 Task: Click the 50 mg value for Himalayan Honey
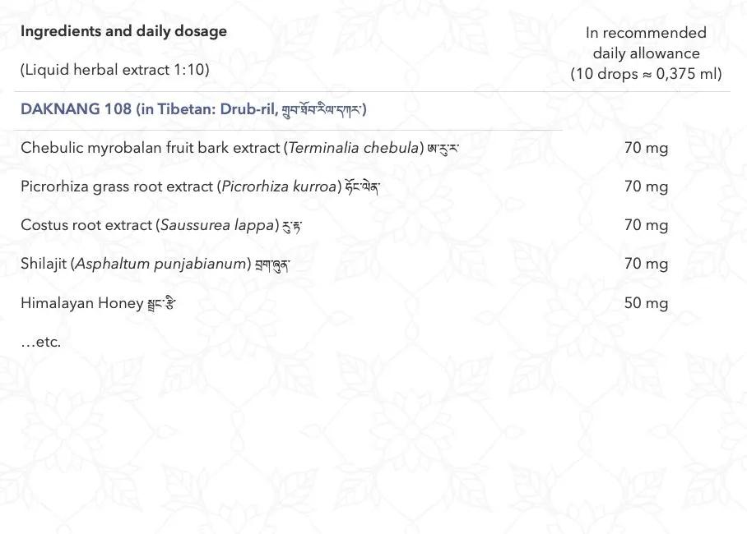point(646,303)
